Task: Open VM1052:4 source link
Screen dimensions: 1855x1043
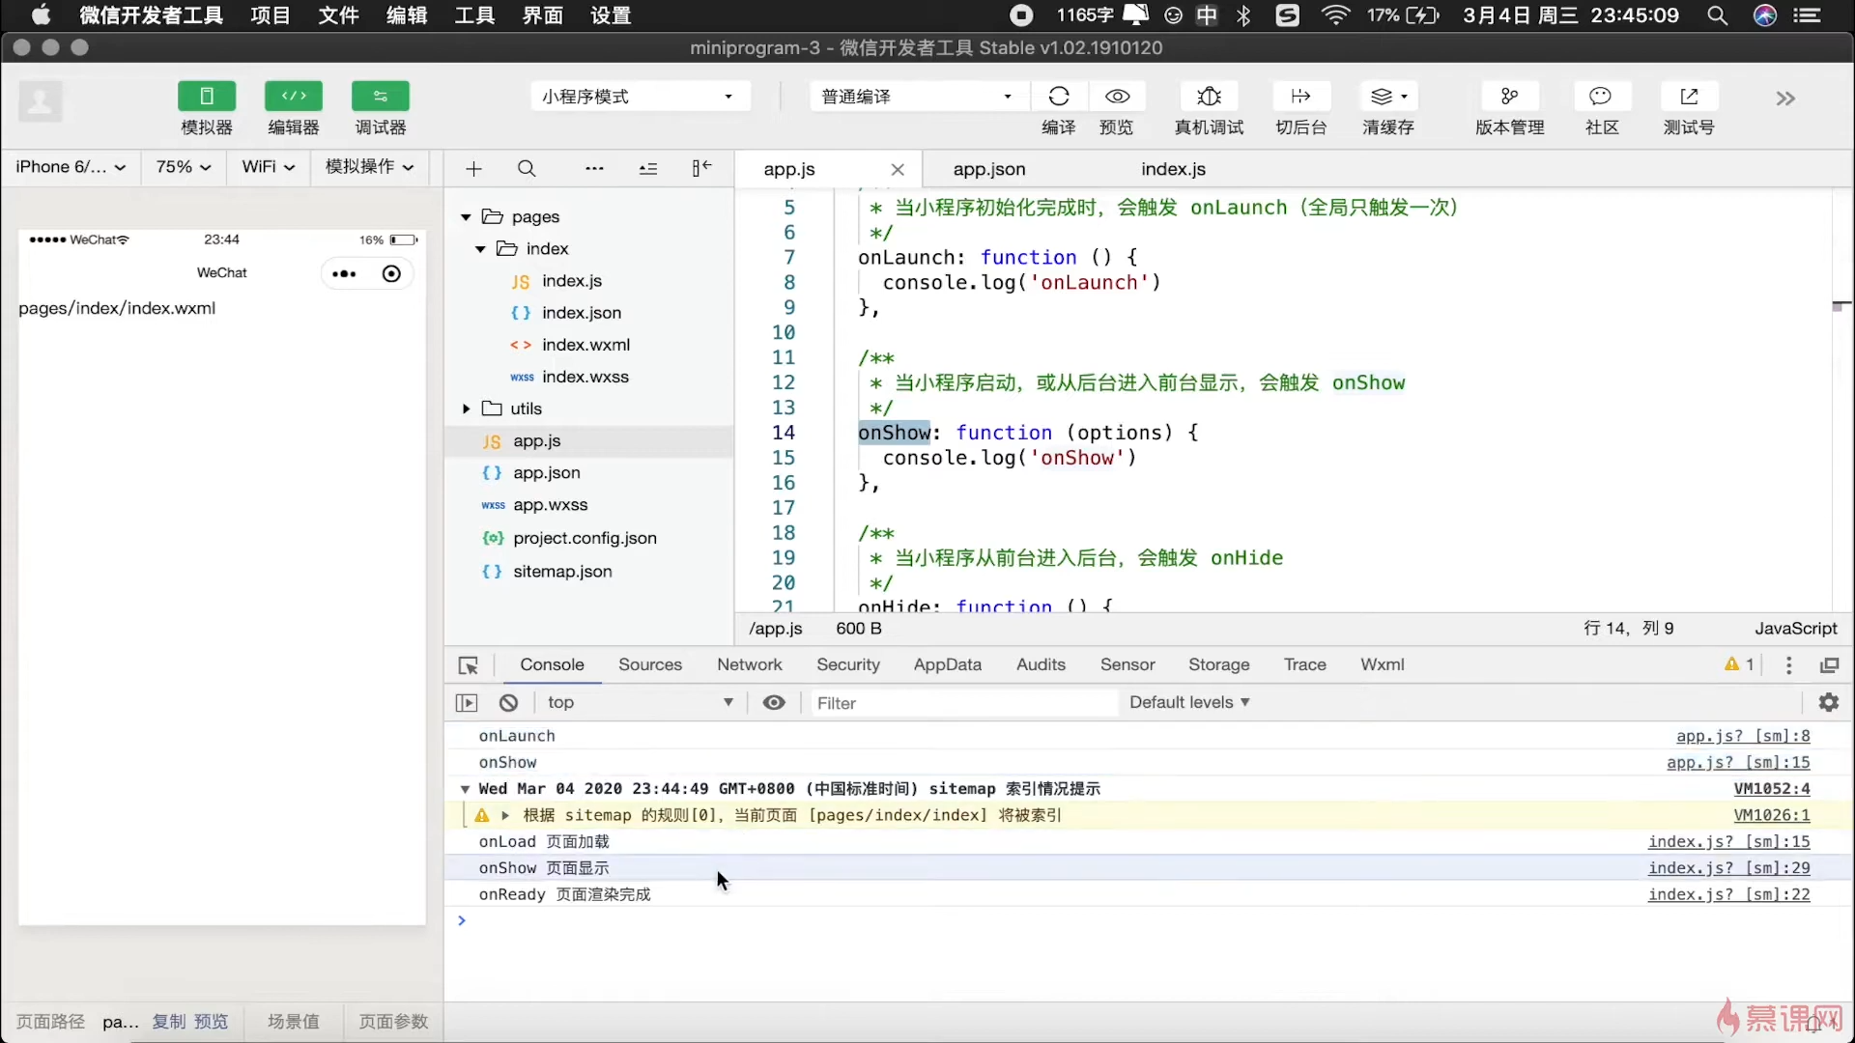Action: click(1772, 789)
